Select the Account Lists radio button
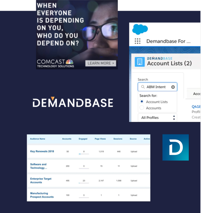 pos(142,101)
